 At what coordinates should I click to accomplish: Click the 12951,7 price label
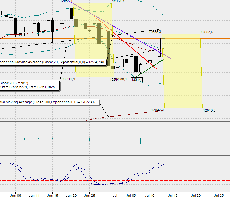118,1
